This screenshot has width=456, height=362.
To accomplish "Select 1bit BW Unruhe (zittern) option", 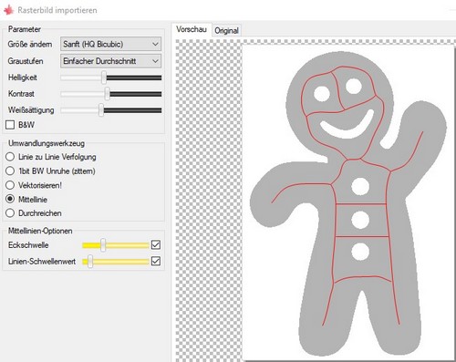I will [10, 171].
